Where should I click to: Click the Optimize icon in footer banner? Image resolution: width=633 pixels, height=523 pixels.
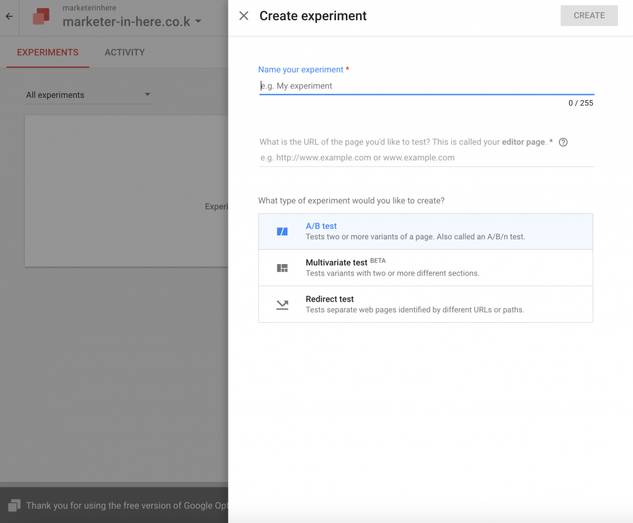[x=14, y=506]
